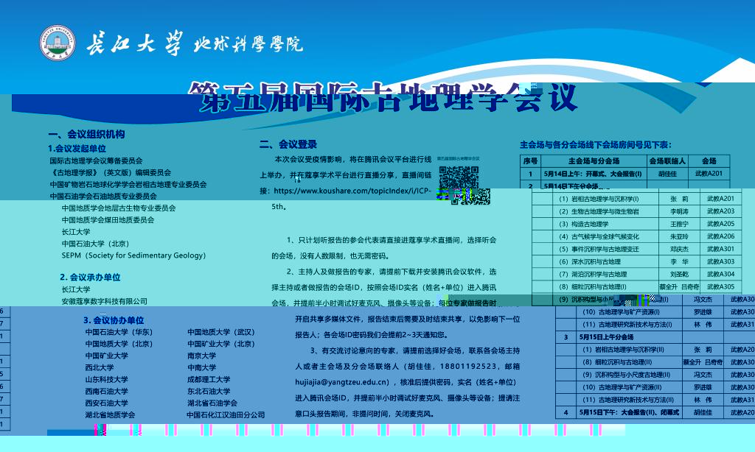Click 中国地质大学（武汉） in co-organizer list
The image size is (755, 452).
[x=221, y=332]
